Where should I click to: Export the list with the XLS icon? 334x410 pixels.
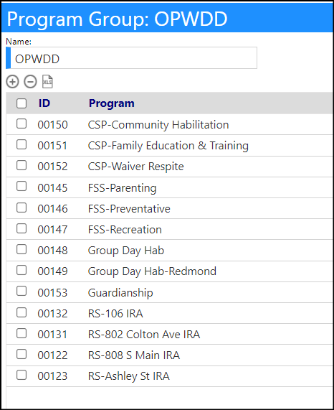[x=47, y=82]
